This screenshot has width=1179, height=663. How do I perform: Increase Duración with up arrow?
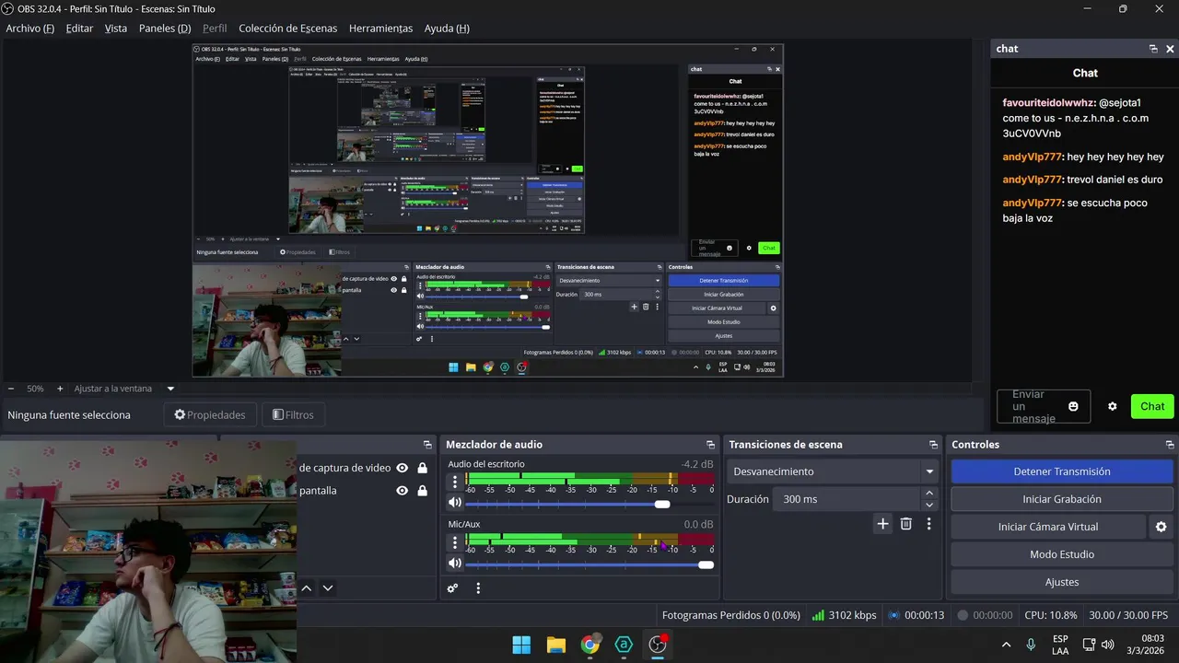click(928, 494)
